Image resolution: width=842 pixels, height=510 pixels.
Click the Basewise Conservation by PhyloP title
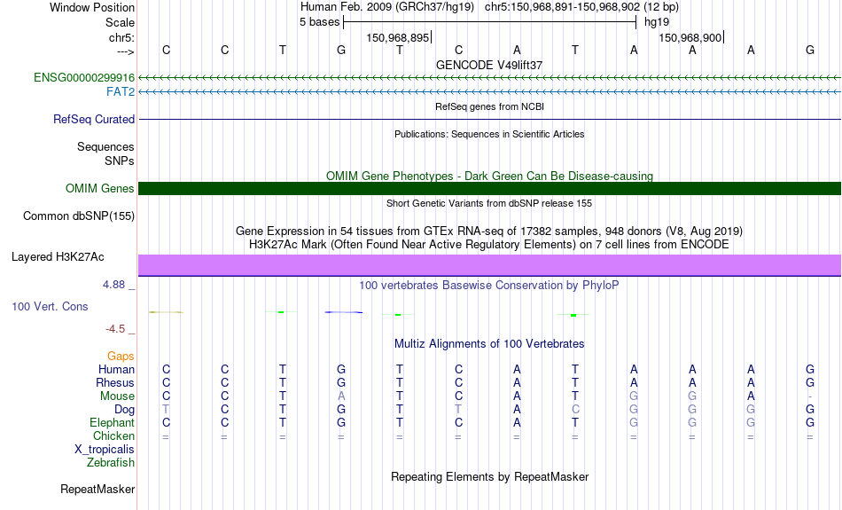point(489,285)
